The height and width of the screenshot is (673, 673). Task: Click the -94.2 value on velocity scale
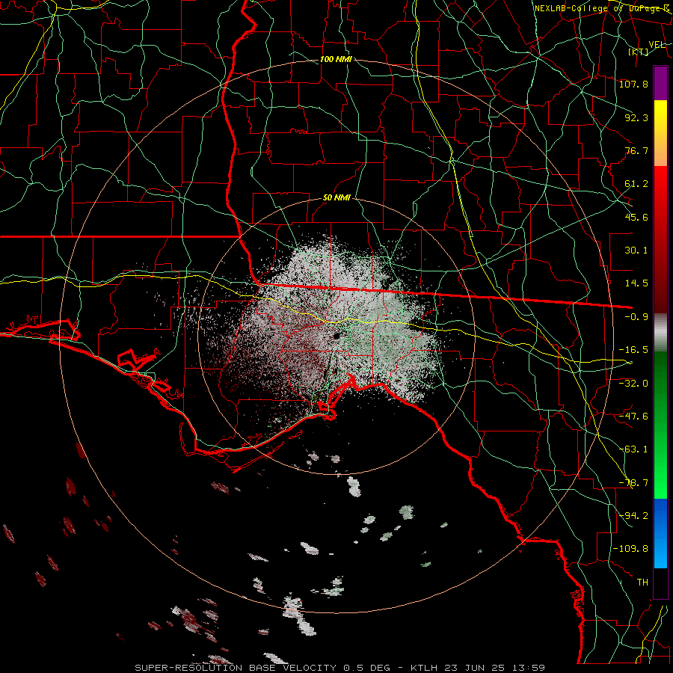click(633, 516)
